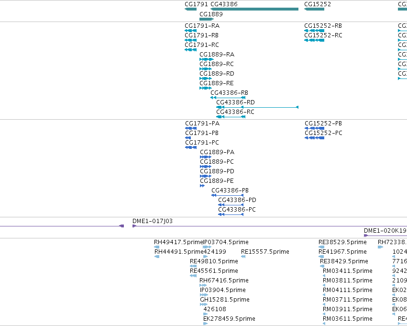Screen dimensions: 407x326
Task: Select EST RE41967.5prime
Action: pyautogui.click(x=342, y=252)
